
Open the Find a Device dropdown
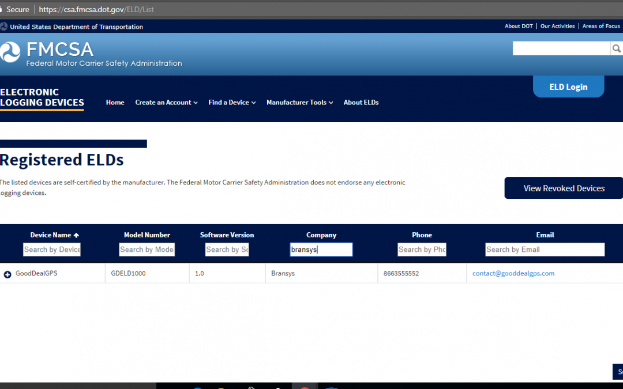pyautogui.click(x=232, y=103)
